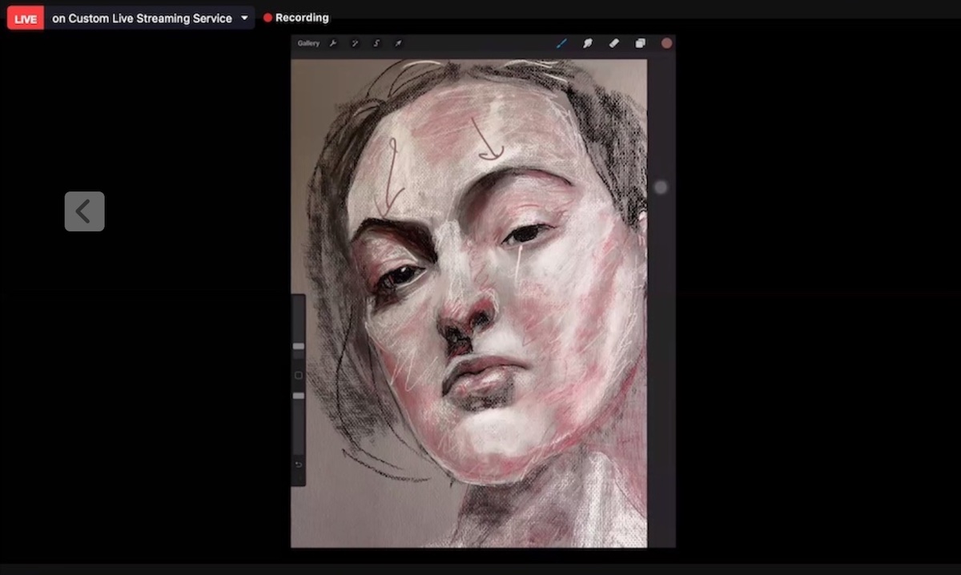Open the active color disc

coord(666,43)
